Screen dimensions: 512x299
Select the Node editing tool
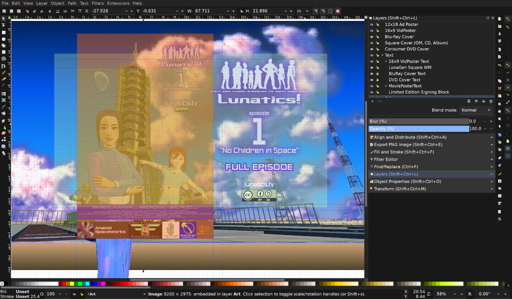(3, 24)
